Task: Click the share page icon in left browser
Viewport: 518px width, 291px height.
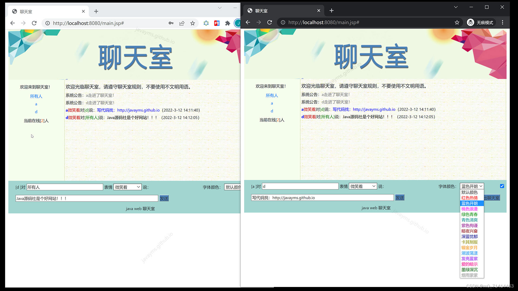Action: [182, 23]
